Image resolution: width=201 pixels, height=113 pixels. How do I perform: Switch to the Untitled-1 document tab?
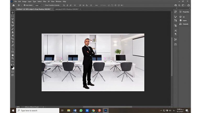tap(33, 9)
